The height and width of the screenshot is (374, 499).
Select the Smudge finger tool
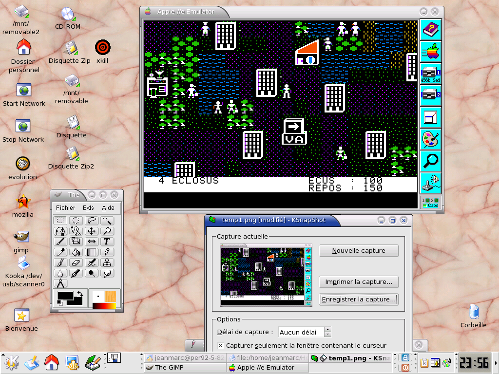[x=107, y=273]
